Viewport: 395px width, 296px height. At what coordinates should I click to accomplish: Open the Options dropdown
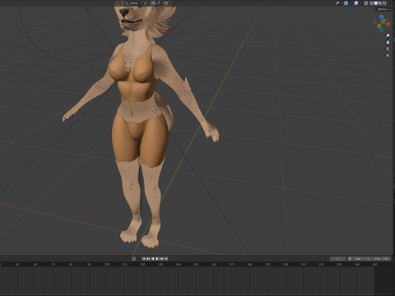click(x=383, y=9)
